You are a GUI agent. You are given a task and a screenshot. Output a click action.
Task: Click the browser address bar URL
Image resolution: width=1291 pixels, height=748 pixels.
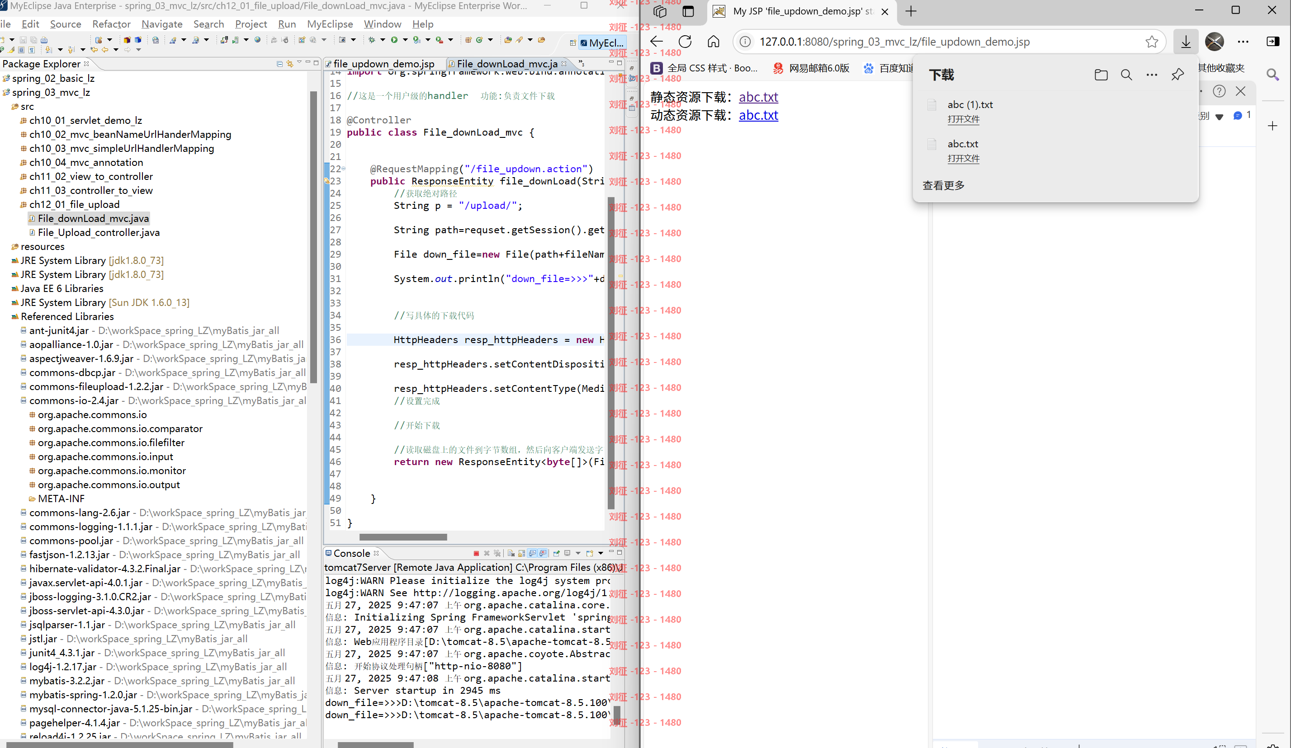pos(894,42)
